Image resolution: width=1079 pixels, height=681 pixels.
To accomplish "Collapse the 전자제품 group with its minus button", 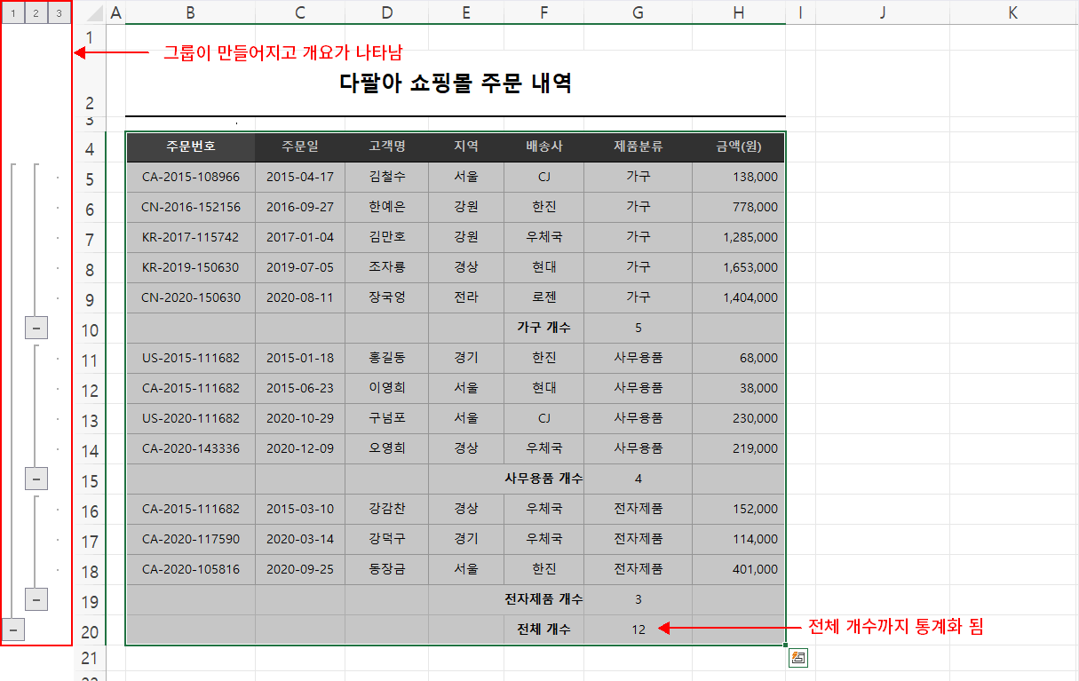I will [36, 599].
